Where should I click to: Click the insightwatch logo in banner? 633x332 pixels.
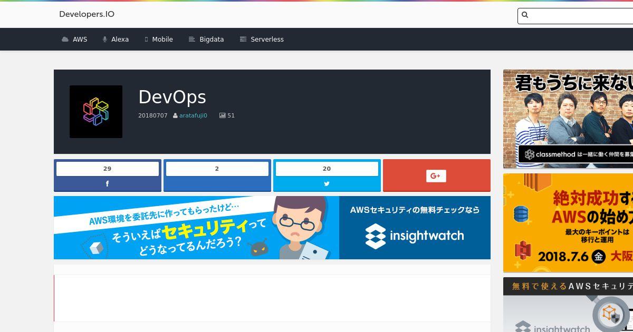[x=415, y=236]
